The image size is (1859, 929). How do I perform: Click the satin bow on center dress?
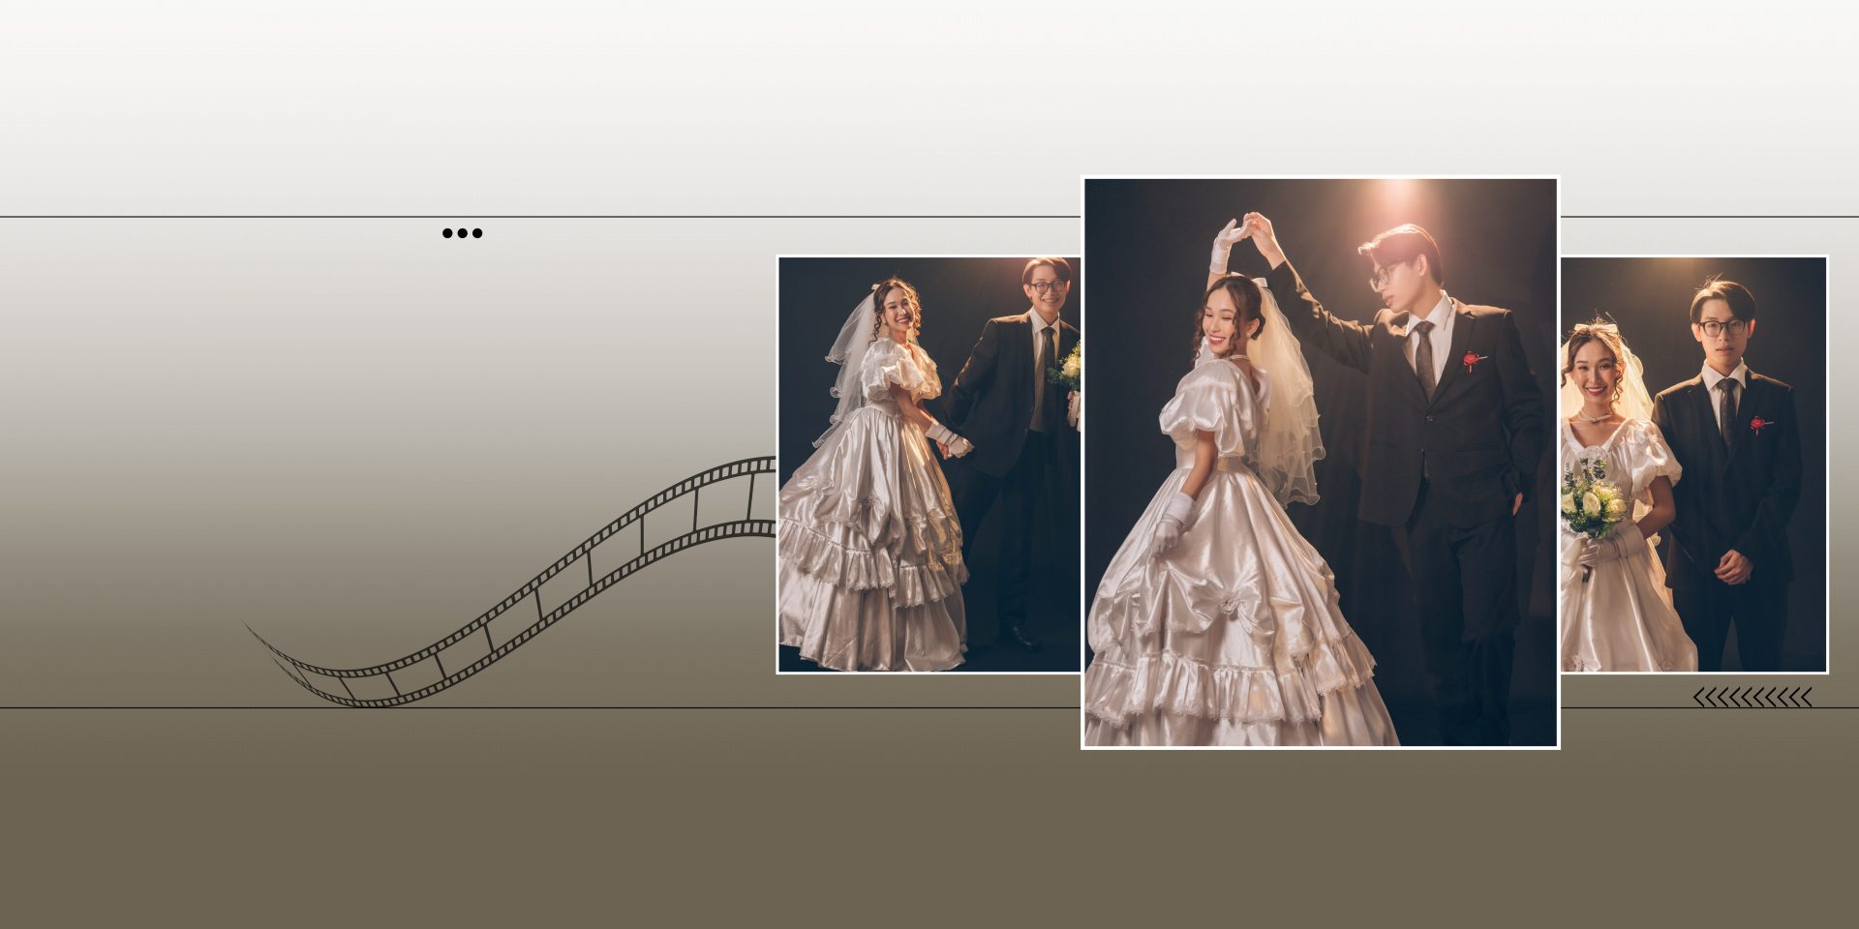1232,607
